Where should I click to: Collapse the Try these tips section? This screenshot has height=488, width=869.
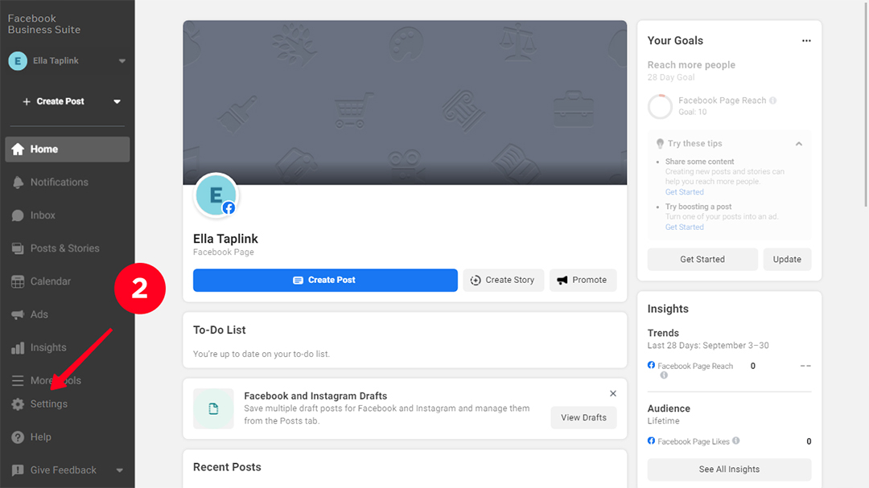(799, 143)
